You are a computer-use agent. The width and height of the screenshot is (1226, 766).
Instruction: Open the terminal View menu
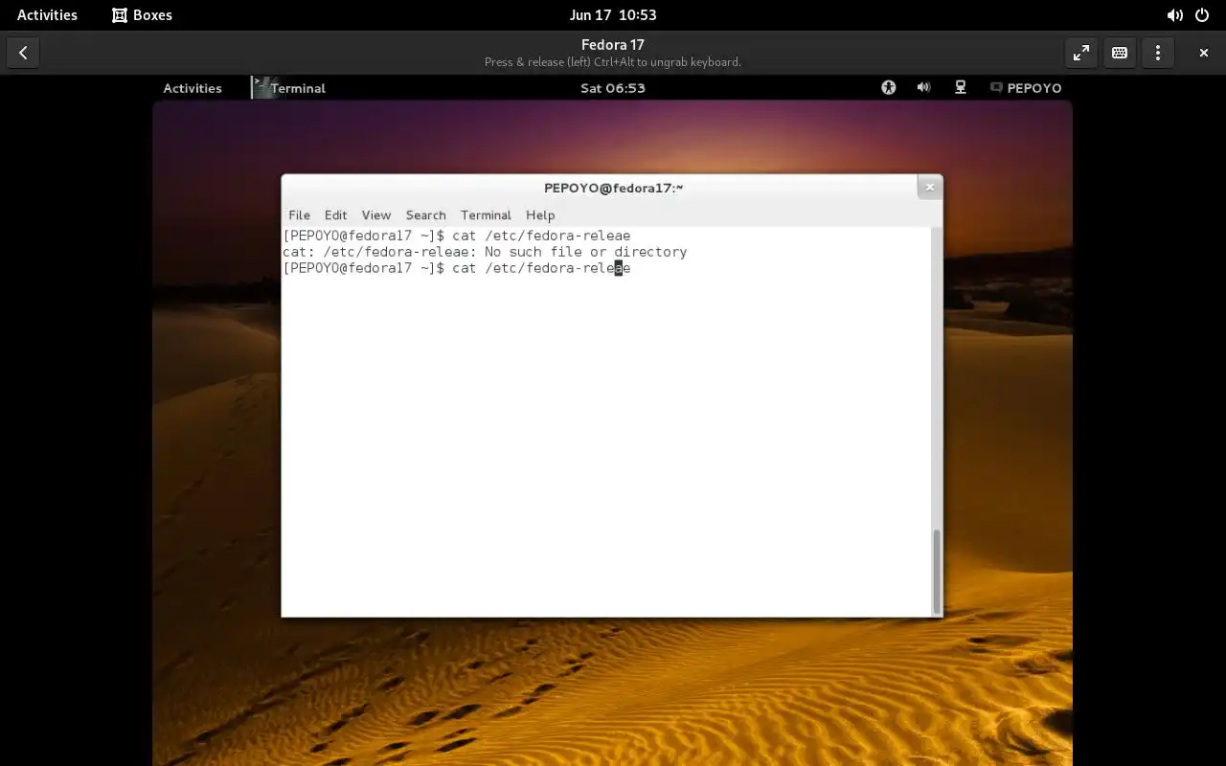376,214
